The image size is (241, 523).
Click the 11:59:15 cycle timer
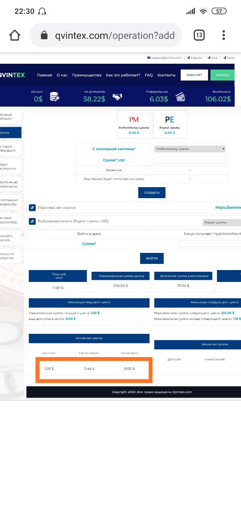pos(58,288)
